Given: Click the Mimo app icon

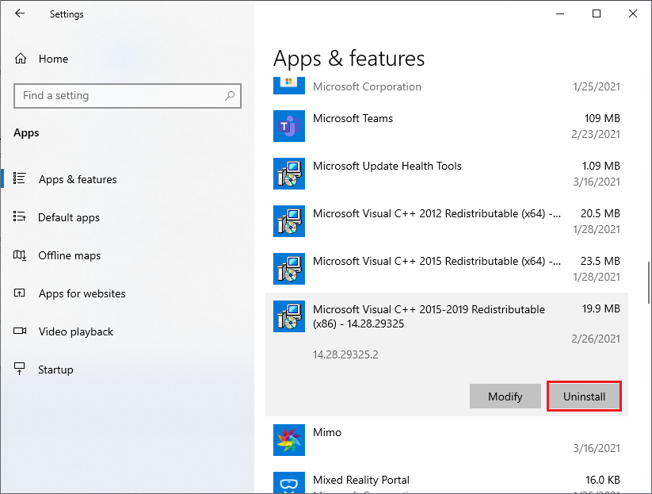Looking at the screenshot, I should point(288,440).
